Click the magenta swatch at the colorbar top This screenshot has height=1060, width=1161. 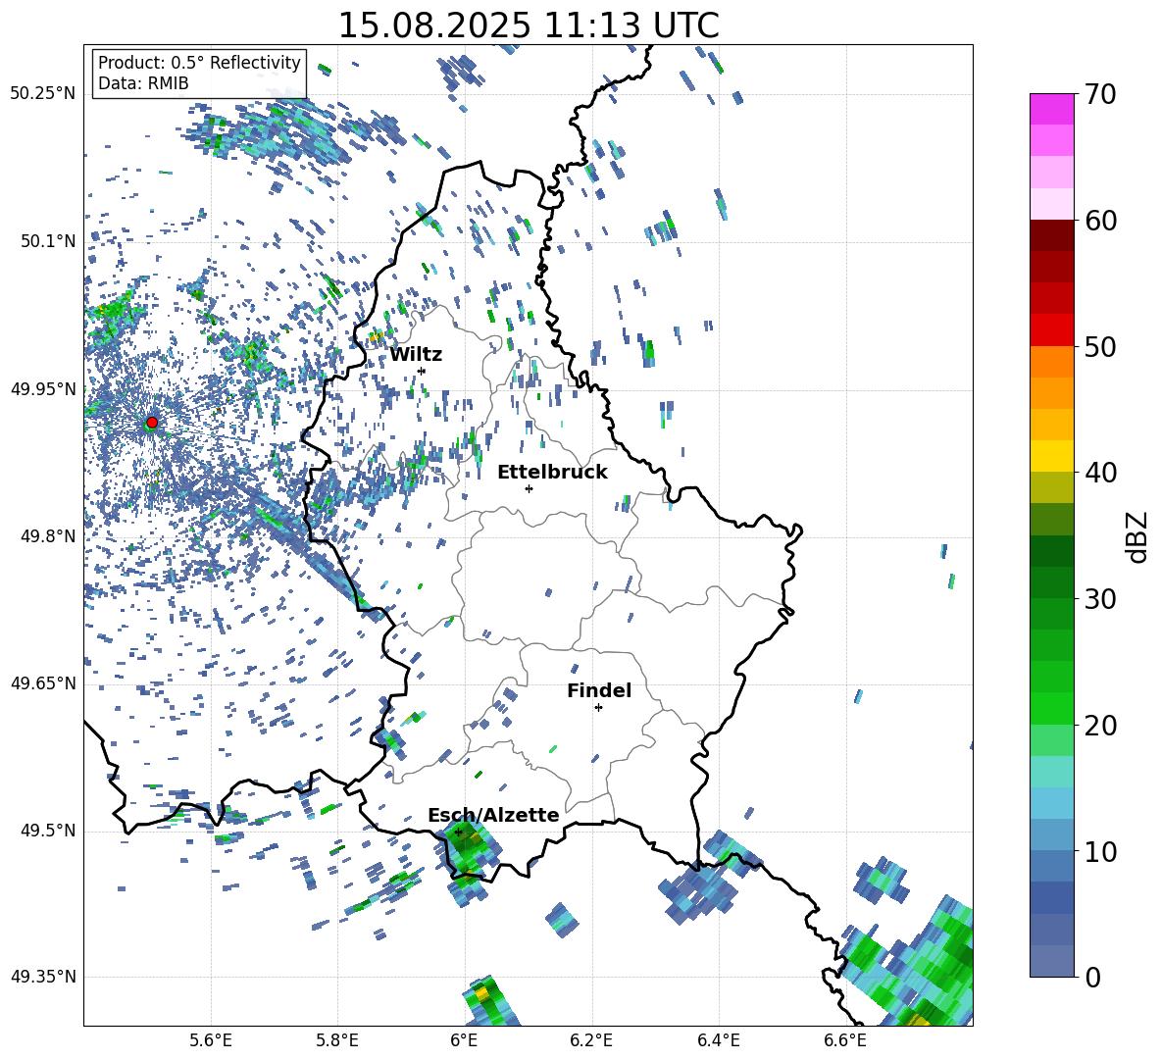(1051, 109)
